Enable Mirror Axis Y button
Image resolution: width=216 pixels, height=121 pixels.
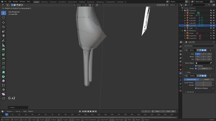click(203, 54)
